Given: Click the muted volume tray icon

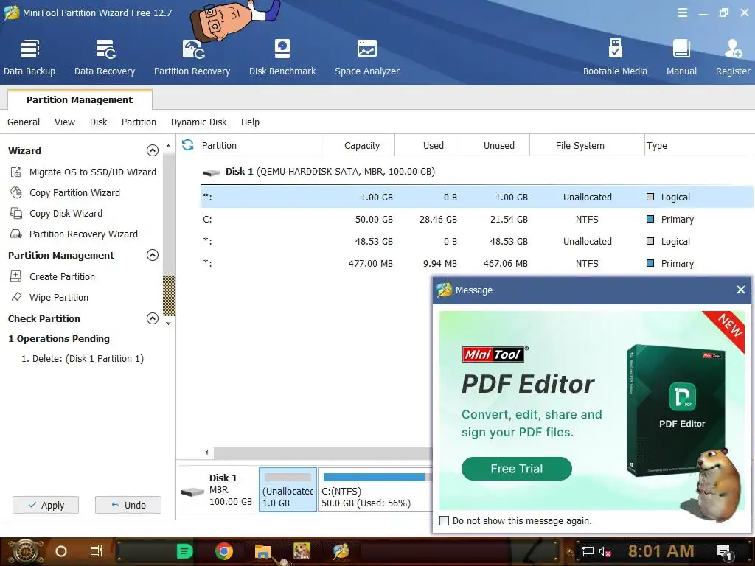Looking at the screenshot, I should (605, 551).
